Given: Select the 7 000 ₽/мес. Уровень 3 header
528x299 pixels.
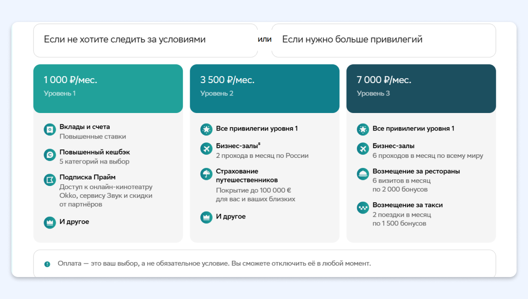Looking at the screenshot, I should [421, 88].
